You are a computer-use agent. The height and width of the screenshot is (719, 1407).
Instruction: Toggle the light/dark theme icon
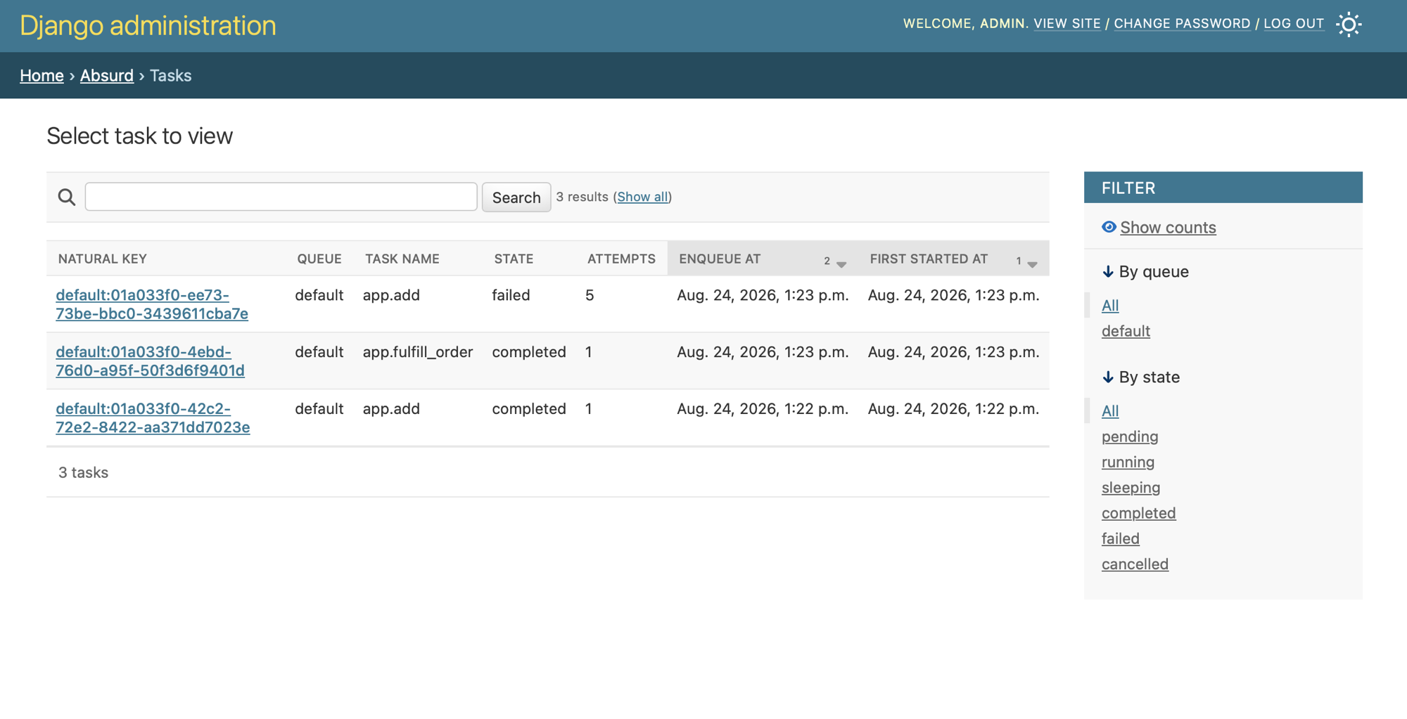tap(1349, 25)
